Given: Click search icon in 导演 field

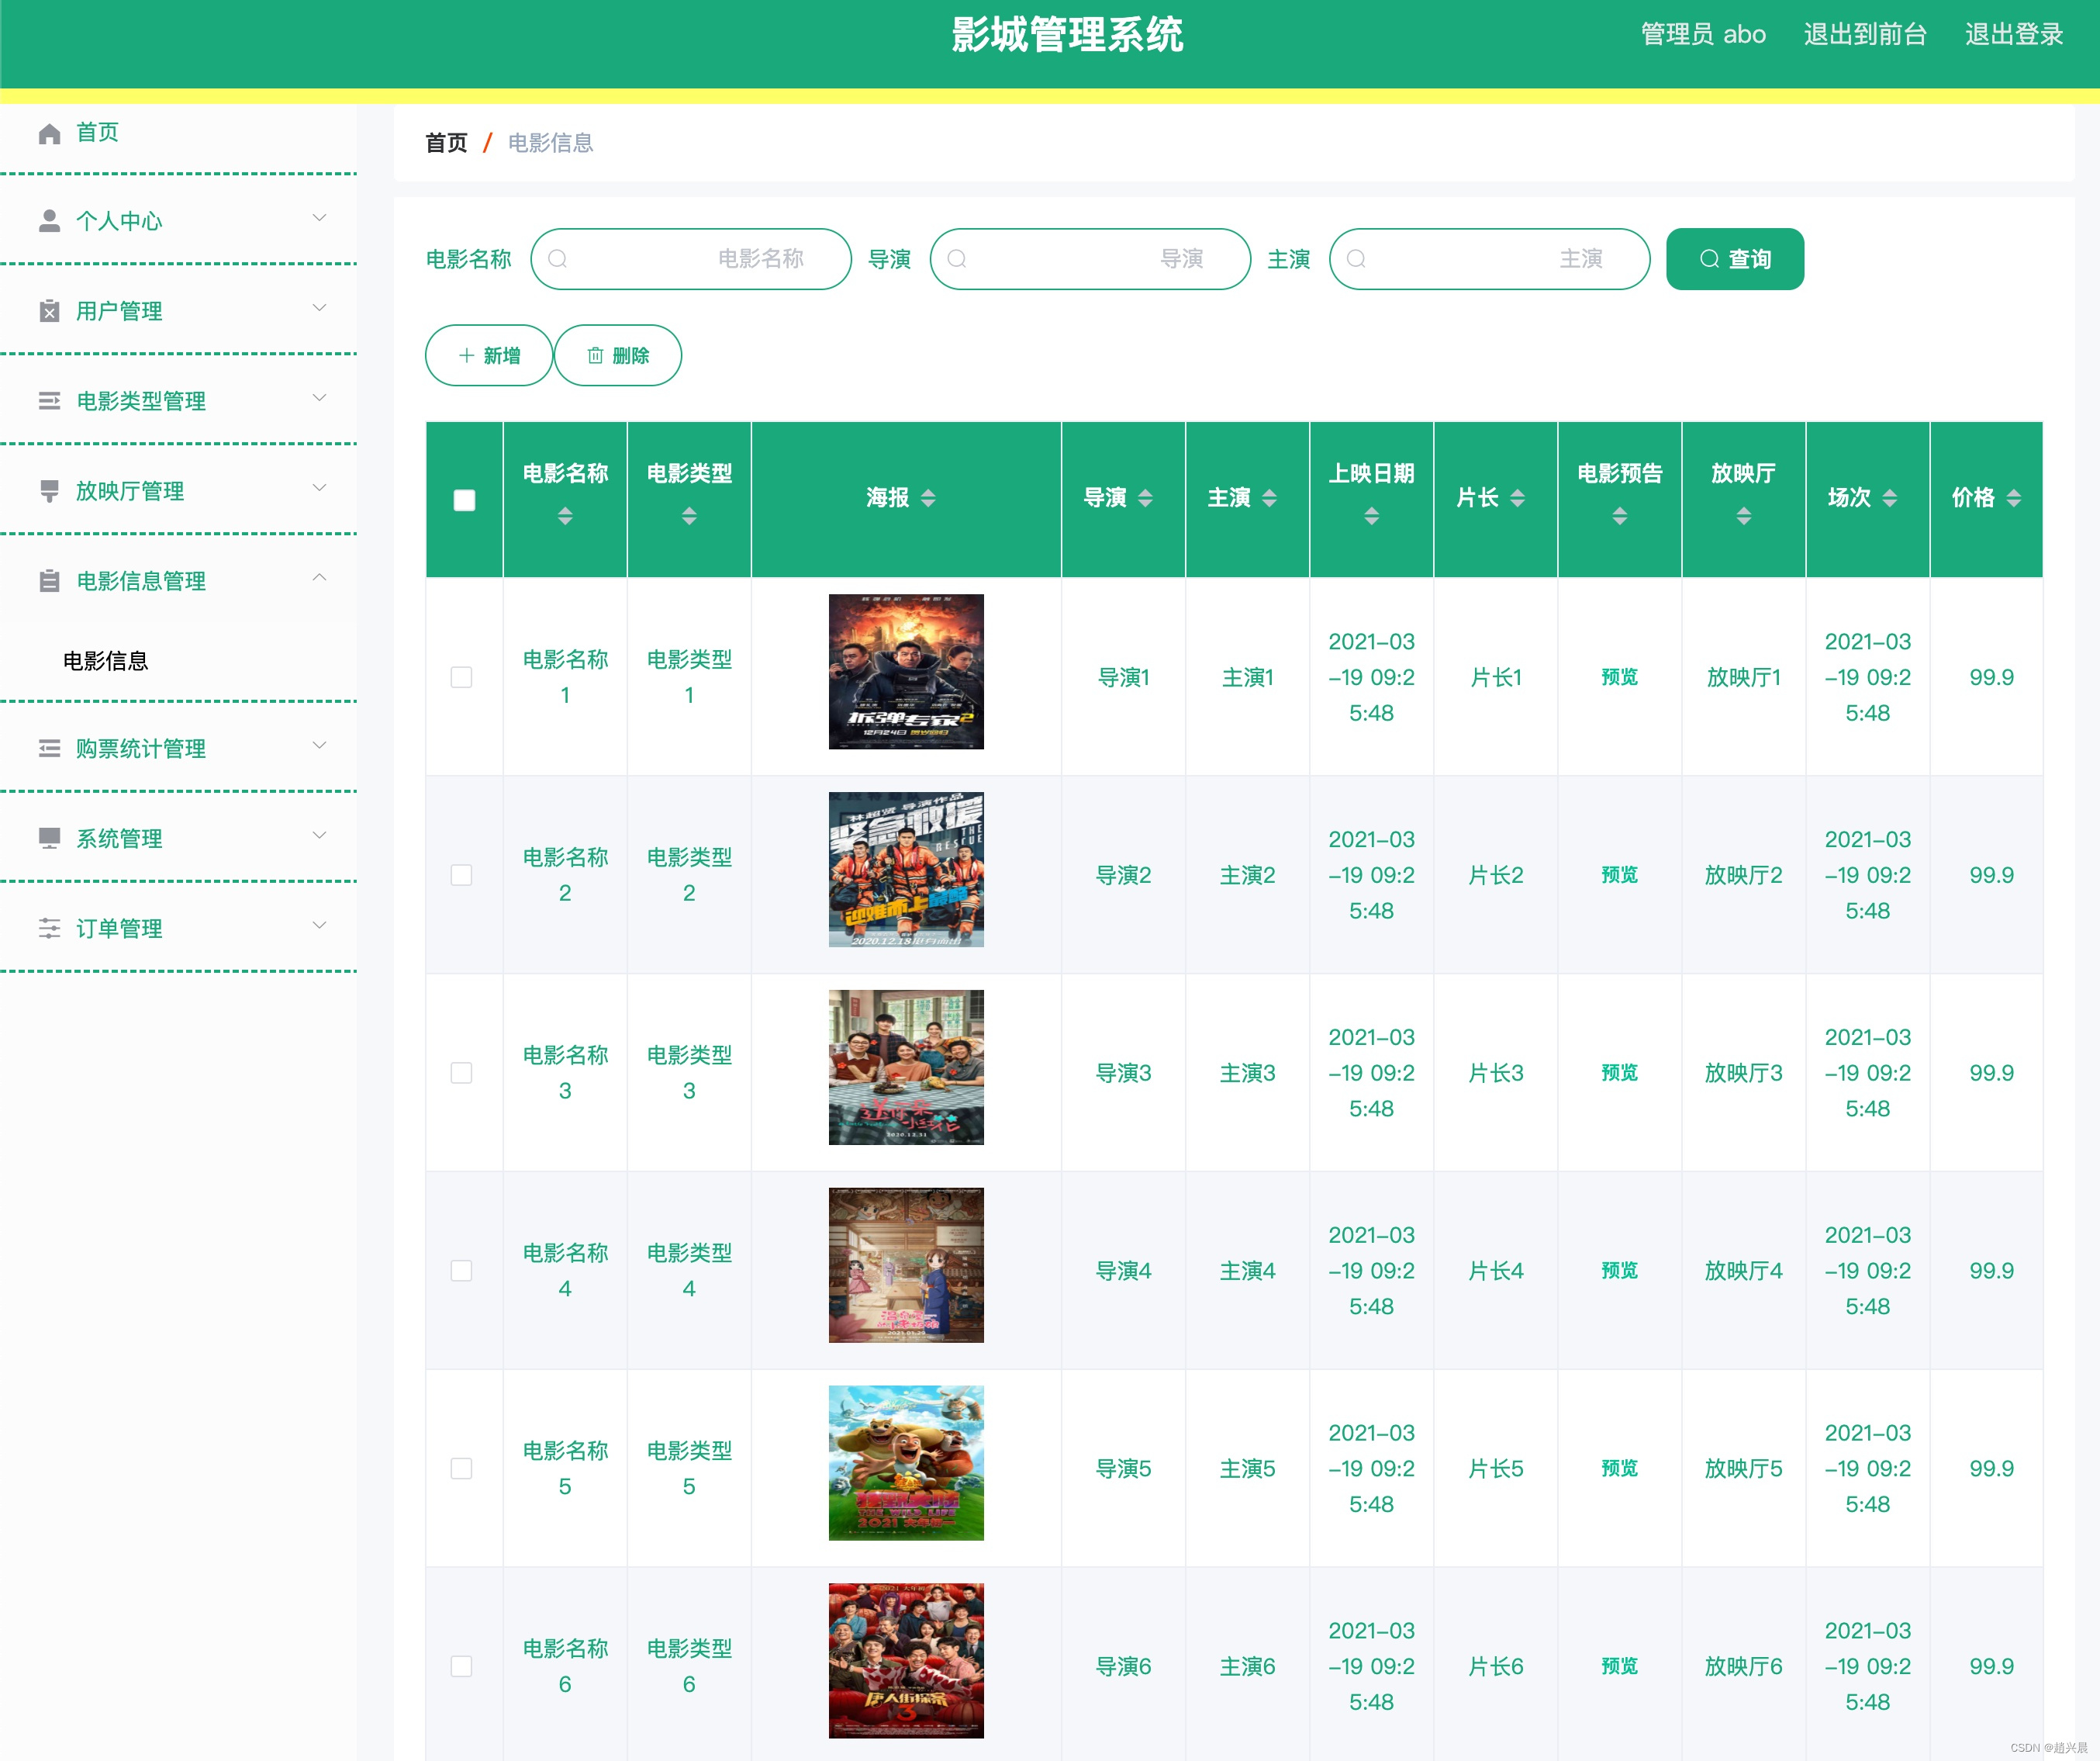Looking at the screenshot, I should coord(957,259).
